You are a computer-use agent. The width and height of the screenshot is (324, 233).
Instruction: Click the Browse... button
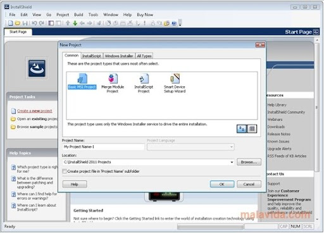click(249, 162)
